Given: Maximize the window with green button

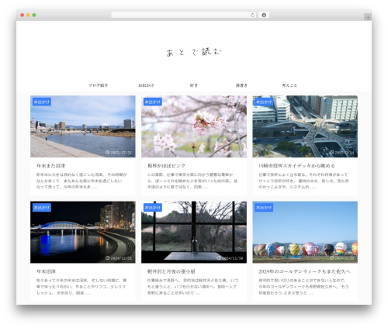Looking at the screenshot, I should point(34,16).
